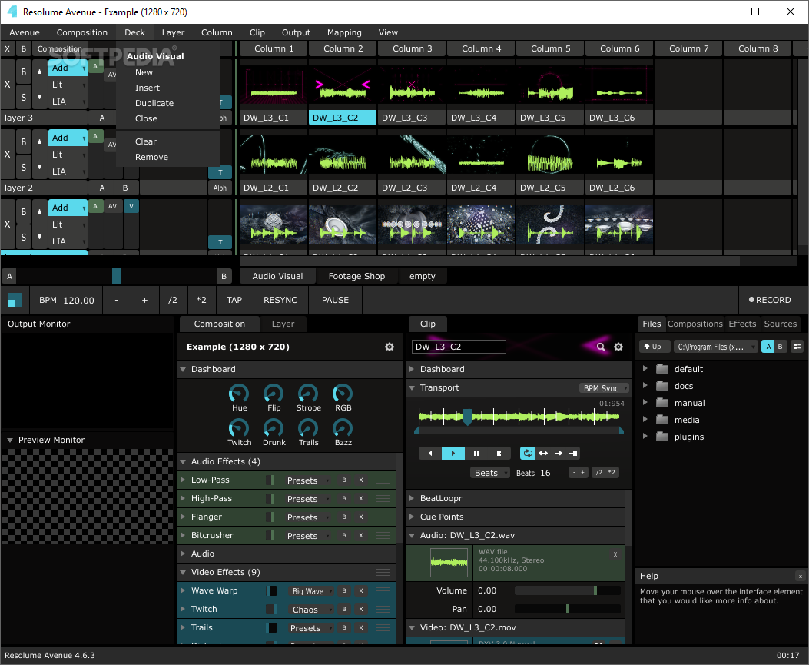The height and width of the screenshot is (665, 809).
Task: Switch file browser to list view icon
Action: coord(797,347)
